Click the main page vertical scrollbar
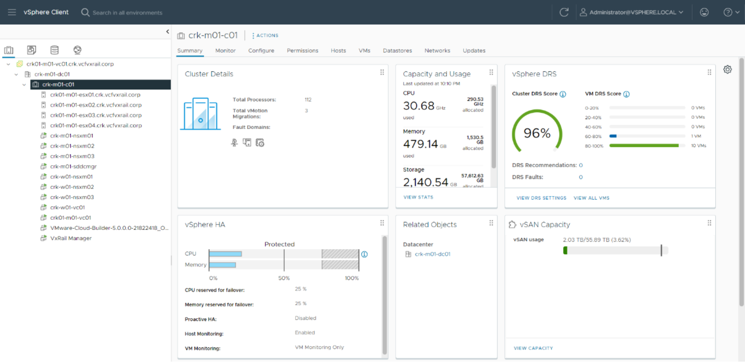 741,182
